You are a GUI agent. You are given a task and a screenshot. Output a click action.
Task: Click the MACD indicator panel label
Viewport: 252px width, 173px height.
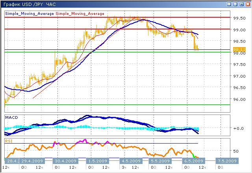click(11, 117)
